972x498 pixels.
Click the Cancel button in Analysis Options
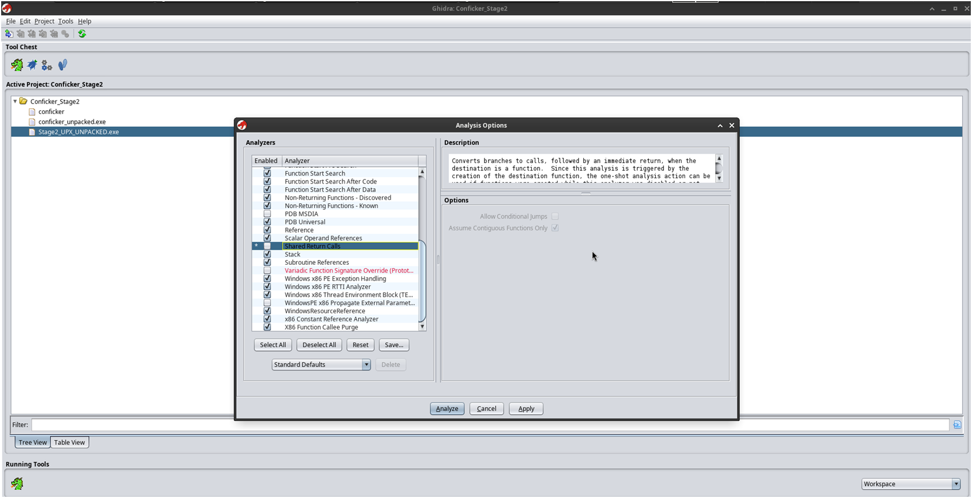[486, 409]
